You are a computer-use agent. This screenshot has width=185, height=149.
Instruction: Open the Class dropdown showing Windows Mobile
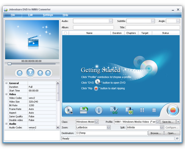pyautogui.click(x=96, y=122)
